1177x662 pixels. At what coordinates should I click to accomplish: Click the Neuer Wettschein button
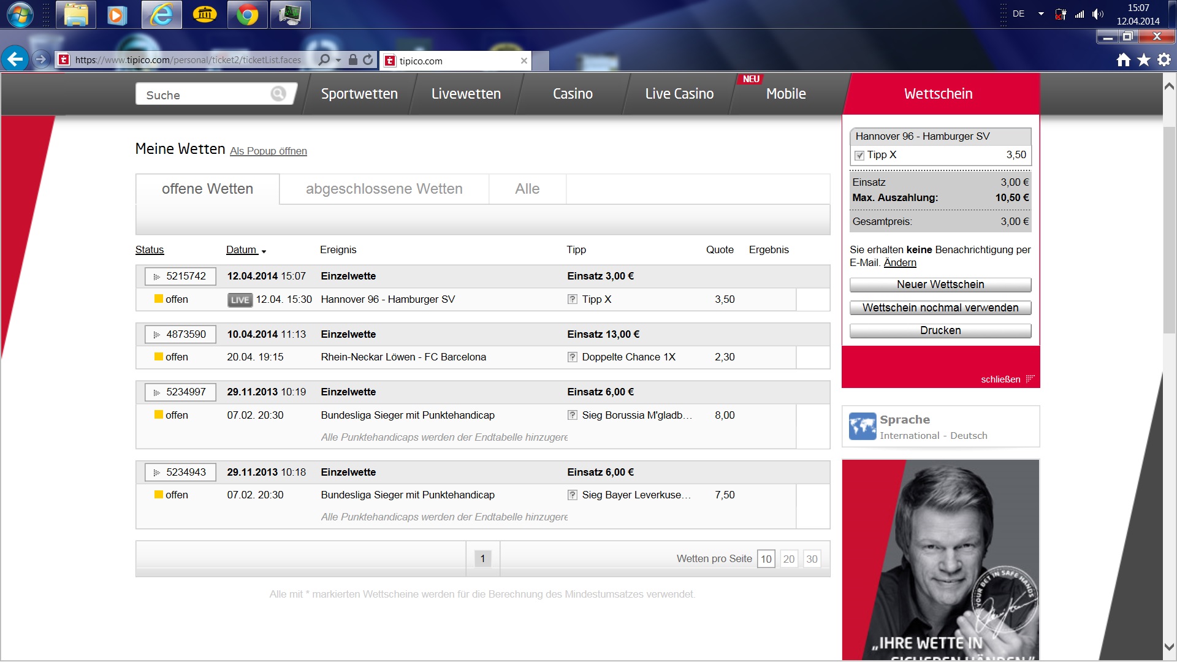940,285
